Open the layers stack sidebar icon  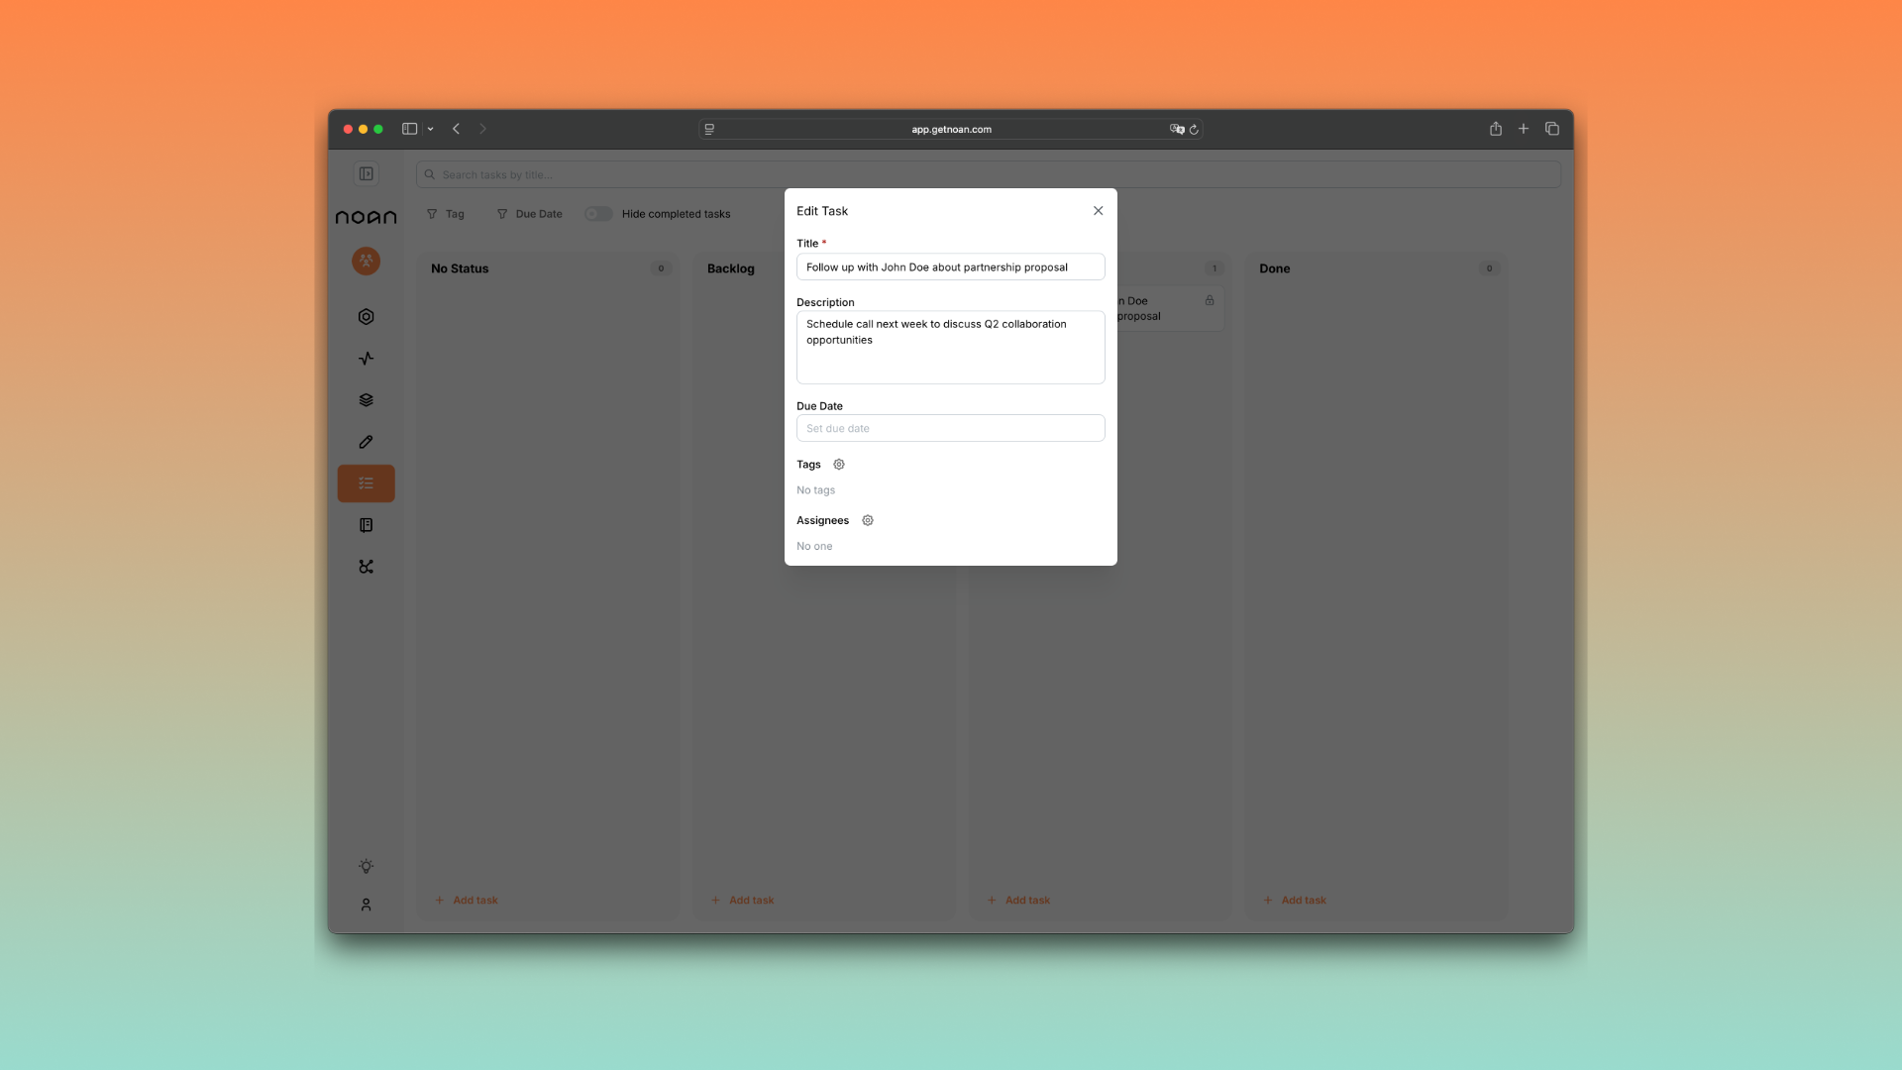(366, 400)
